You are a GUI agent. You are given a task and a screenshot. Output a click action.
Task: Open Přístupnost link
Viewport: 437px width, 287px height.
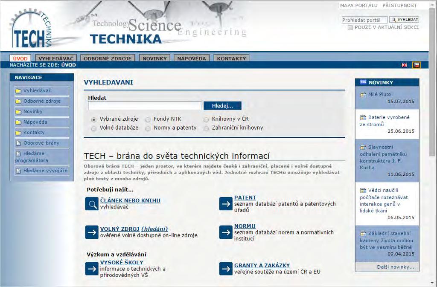(399, 6)
